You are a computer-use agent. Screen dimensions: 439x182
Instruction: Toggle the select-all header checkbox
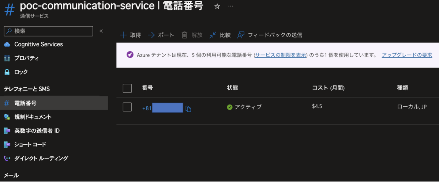[127, 88]
